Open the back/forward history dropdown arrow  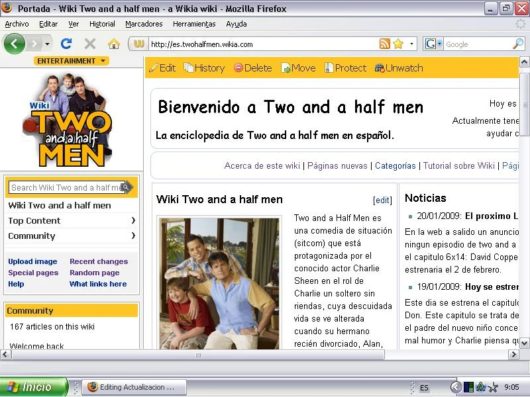[47, 44]
